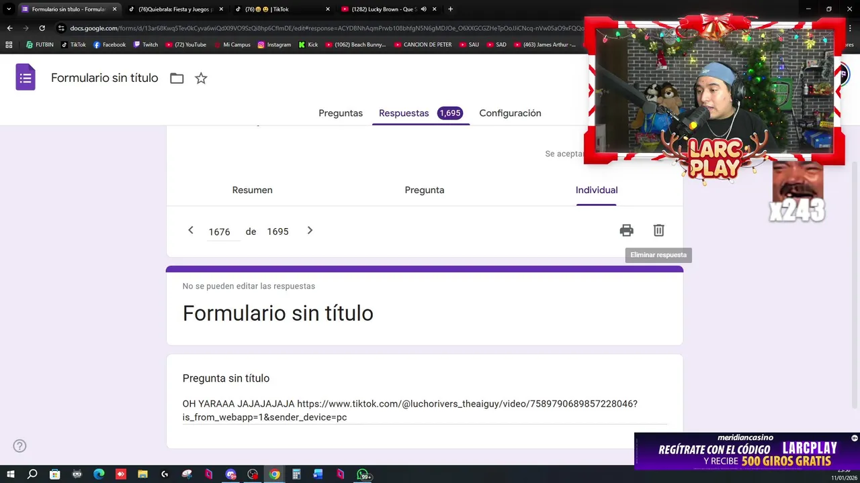Switch to the (76) TikTok browser tab

pyautogui.click(x=282, y=9)
